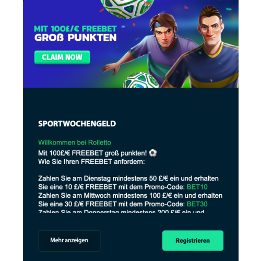Click the line about Mittwoch deposit
Image resolution: width=261 pixels, height=261 pixels.
coord(130,196)
